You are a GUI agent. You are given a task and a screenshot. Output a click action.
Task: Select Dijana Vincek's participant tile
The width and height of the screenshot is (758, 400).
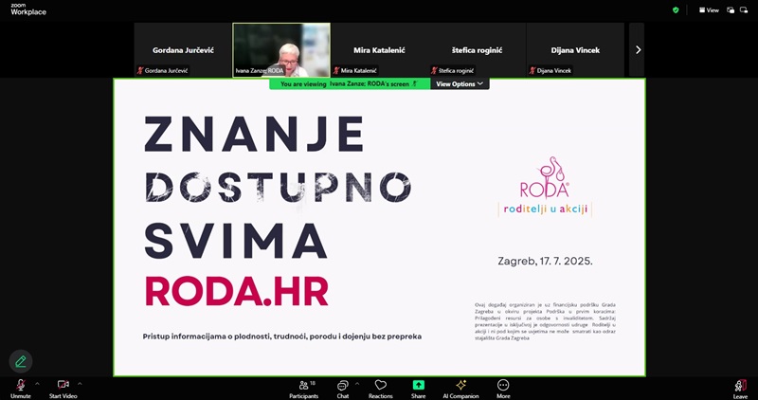pos(575,49)
